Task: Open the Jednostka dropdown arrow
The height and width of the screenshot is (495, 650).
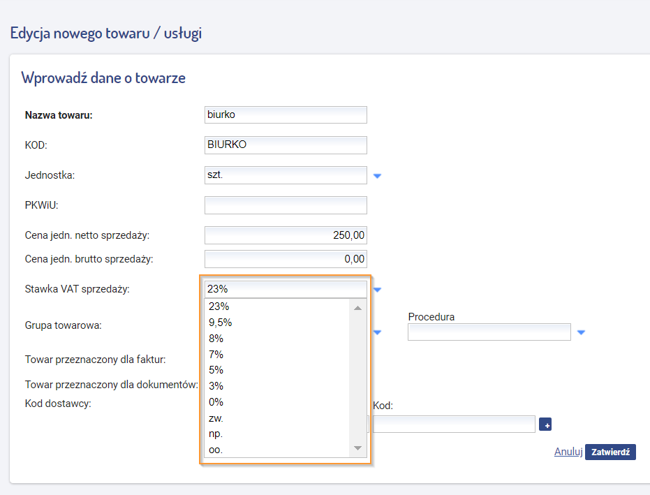Action: click(377, 176)
